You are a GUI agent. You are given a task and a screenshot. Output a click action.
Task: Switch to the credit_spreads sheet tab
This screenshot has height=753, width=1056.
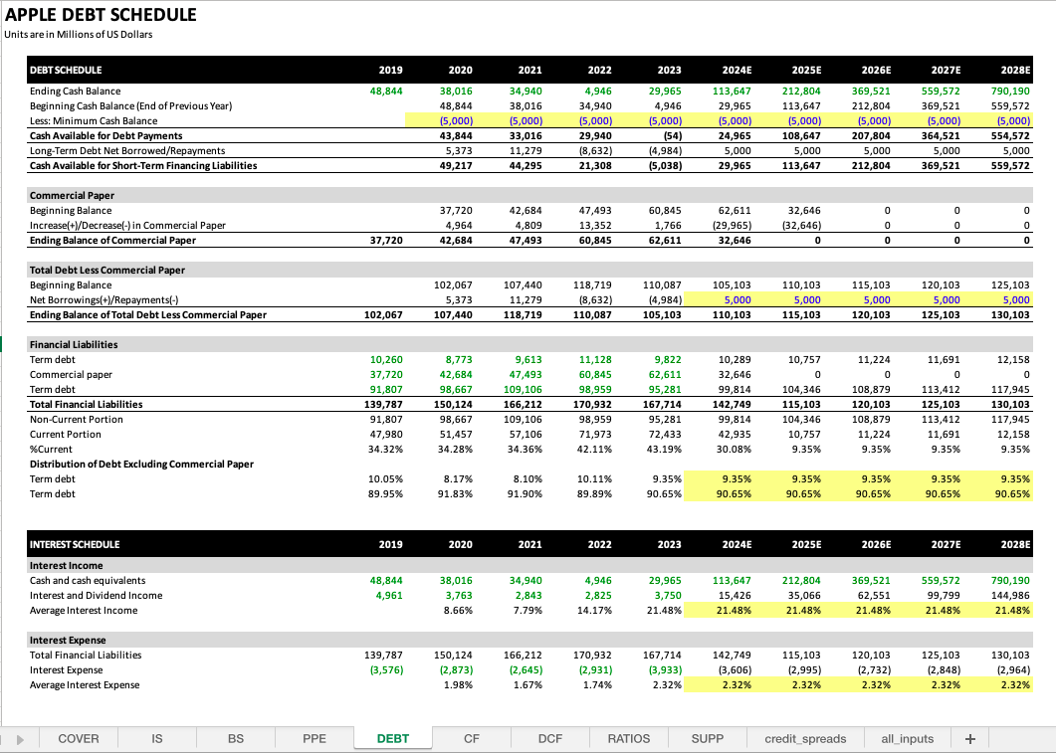pyautogui.click(x=805, y=738)
